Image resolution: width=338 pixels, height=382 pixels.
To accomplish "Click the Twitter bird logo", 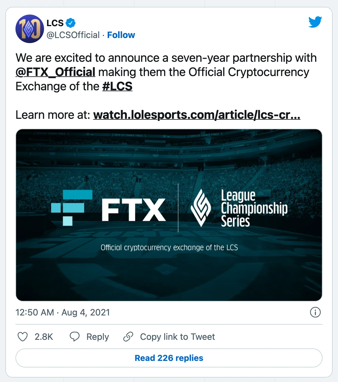I will pos(315,22).
